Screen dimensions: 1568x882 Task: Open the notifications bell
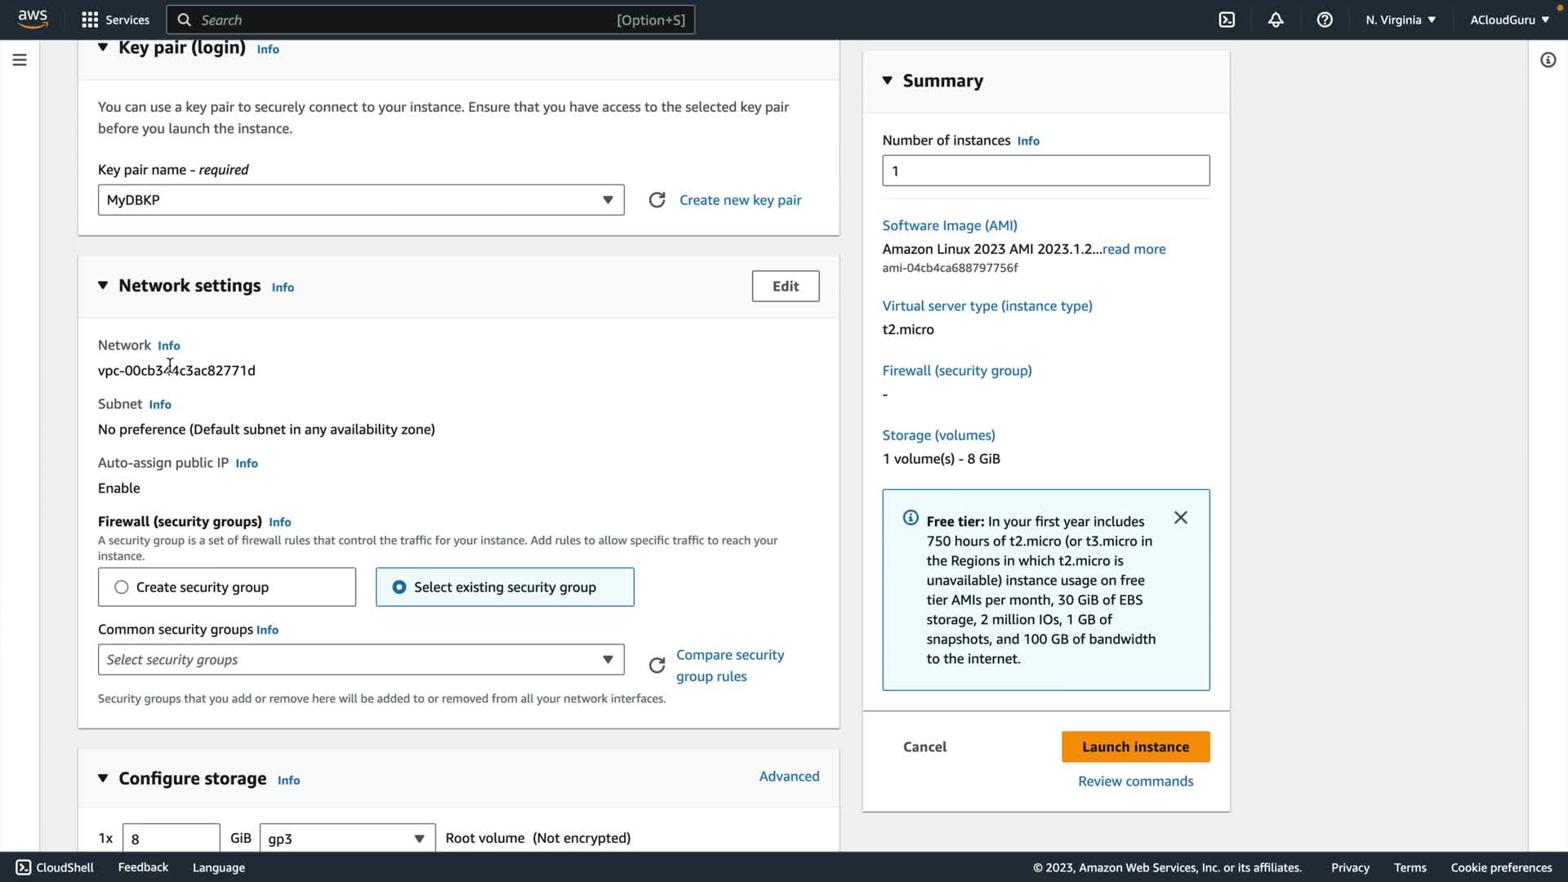(1276, 20)
